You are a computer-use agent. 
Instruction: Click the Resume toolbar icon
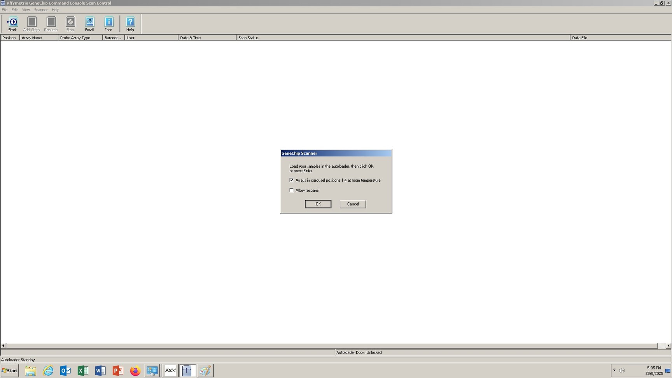click(51, 24)
